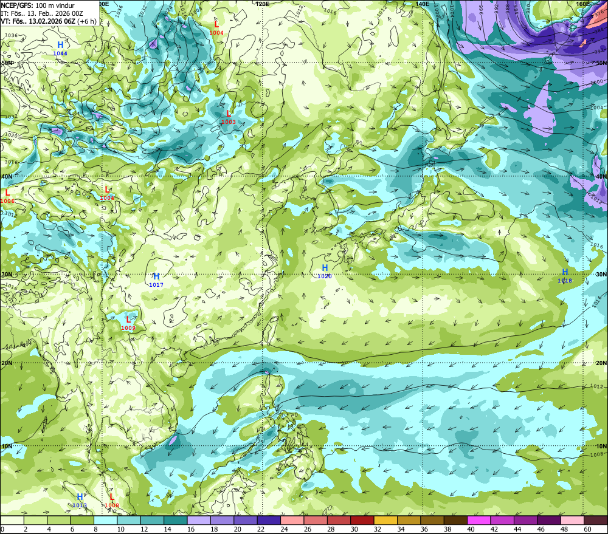Click the H 1044 high pressure marker
This screenshot has height=534, width=608.
pos(60,48)
